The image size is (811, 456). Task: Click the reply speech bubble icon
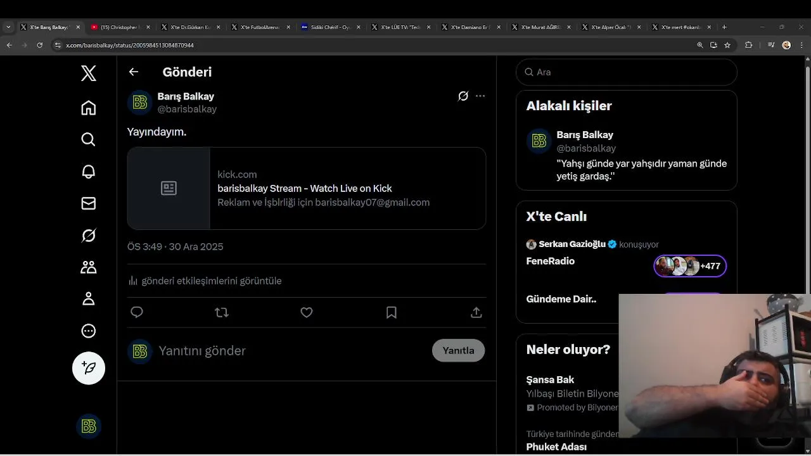pyautogui.click(x=137, y=312)
